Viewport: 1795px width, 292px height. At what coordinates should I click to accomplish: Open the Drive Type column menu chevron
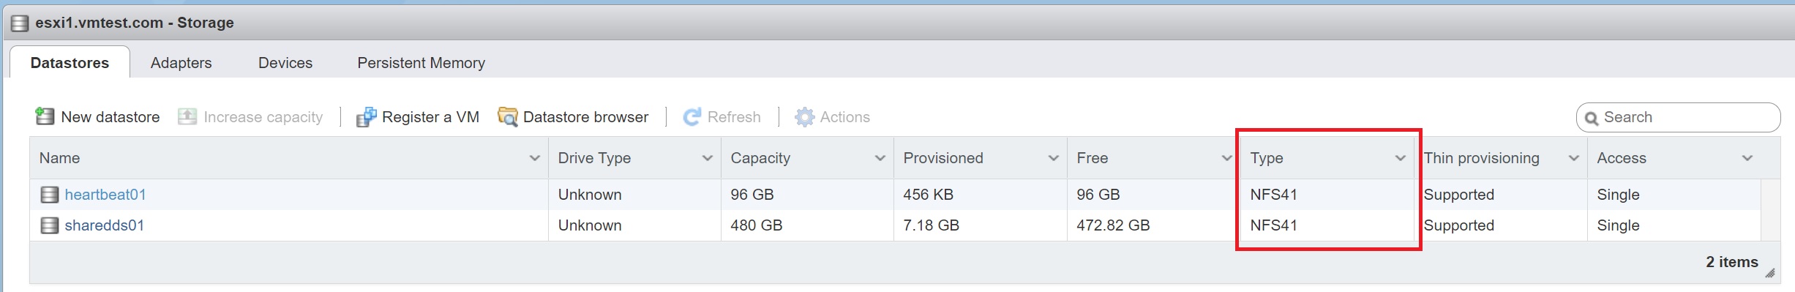click(707, 158)
